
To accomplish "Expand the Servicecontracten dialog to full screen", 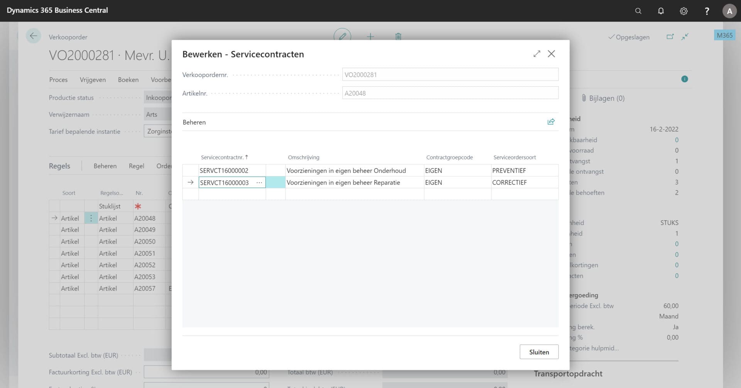I will tap(536, 54).
